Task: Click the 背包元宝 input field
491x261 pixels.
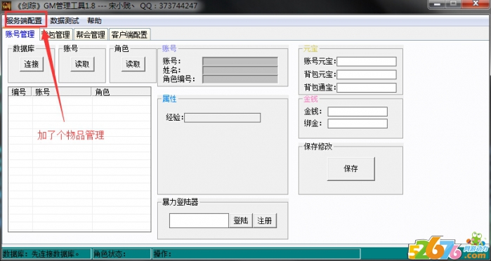Action: 367,74
